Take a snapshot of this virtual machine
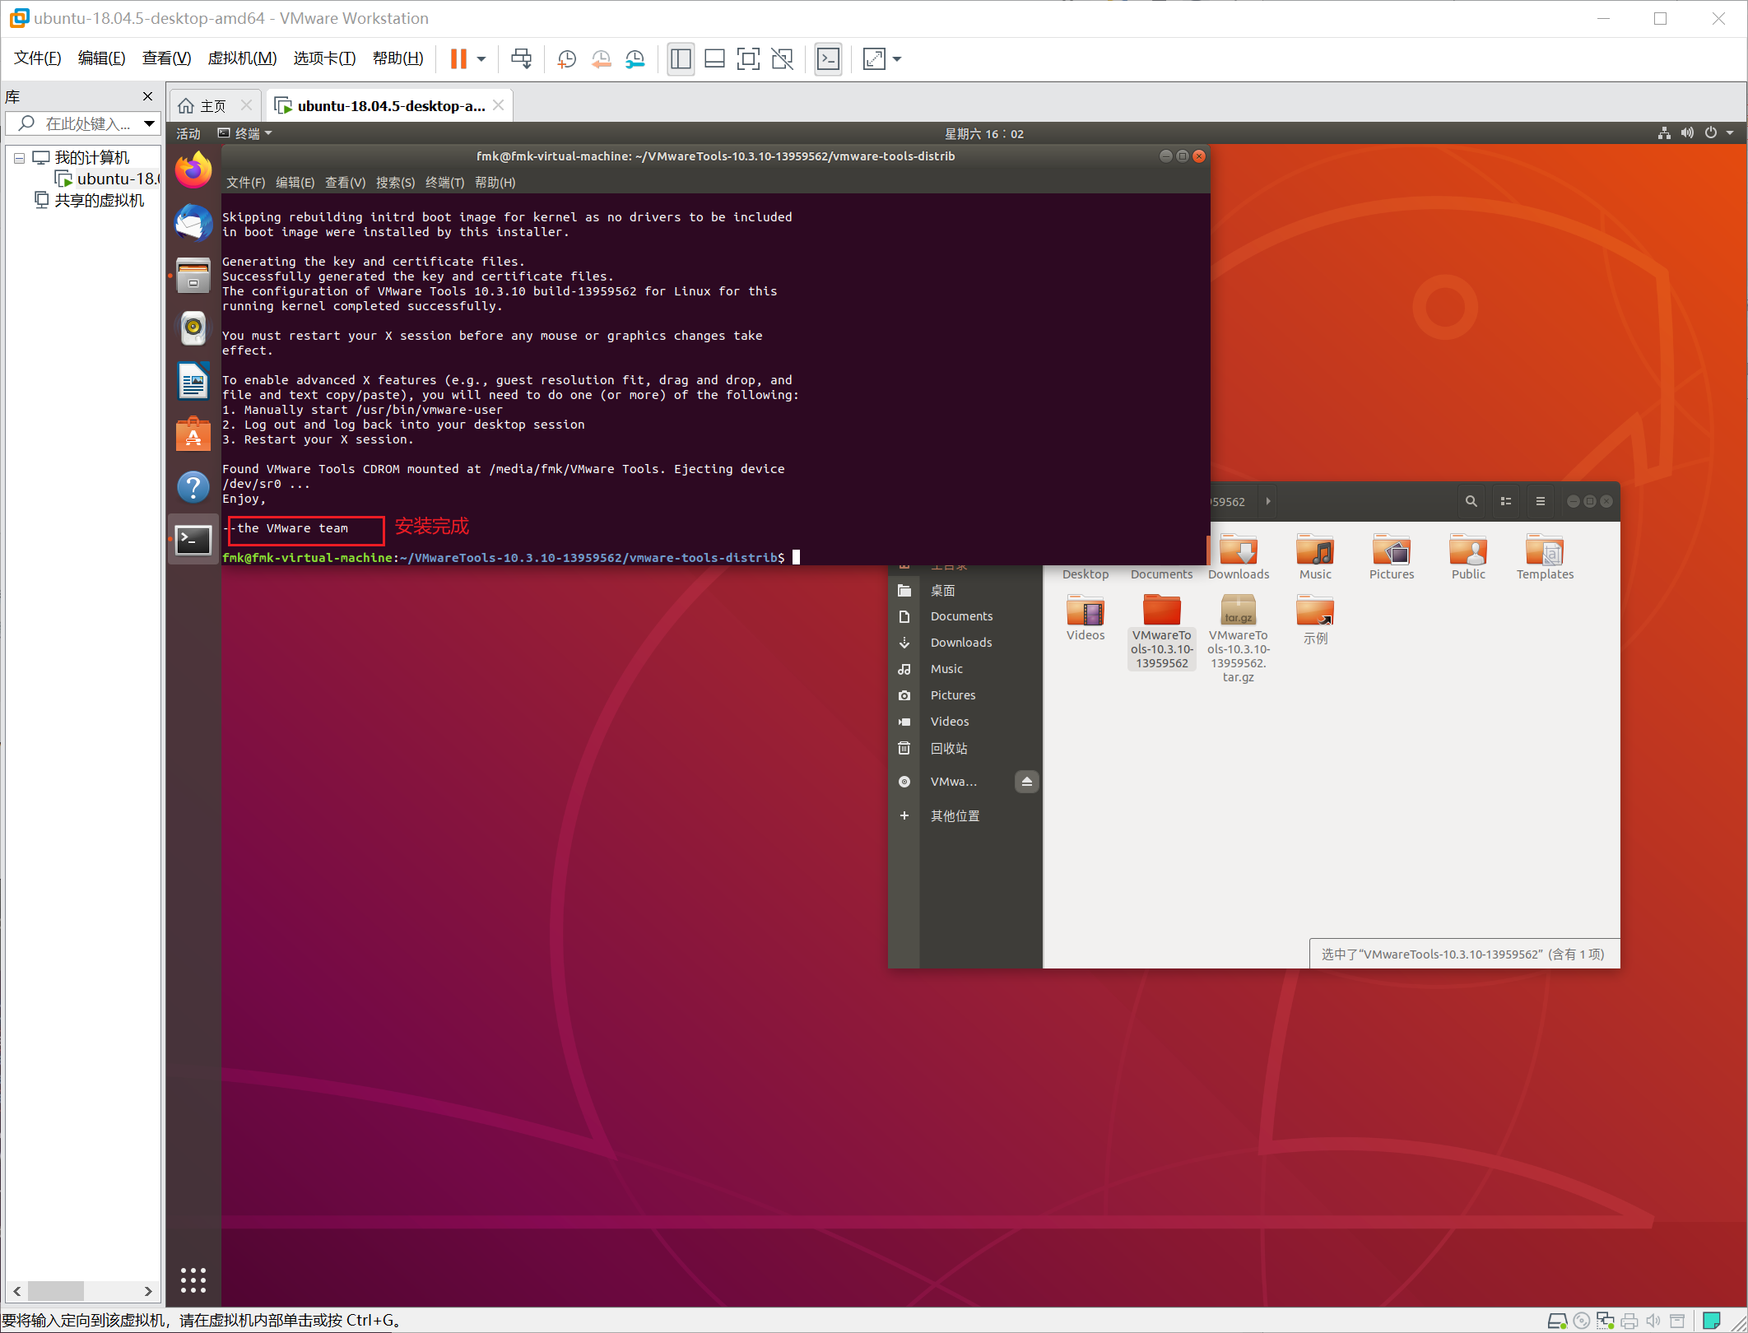The image size is (1748, 1333). [567, 58]
